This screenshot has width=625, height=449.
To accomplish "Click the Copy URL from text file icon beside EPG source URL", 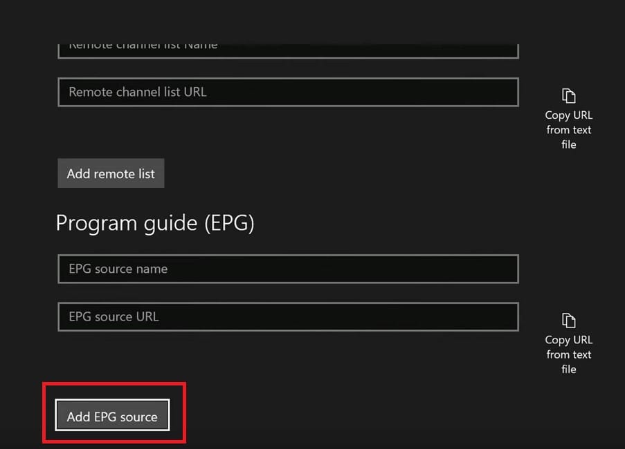I will 568,319.
